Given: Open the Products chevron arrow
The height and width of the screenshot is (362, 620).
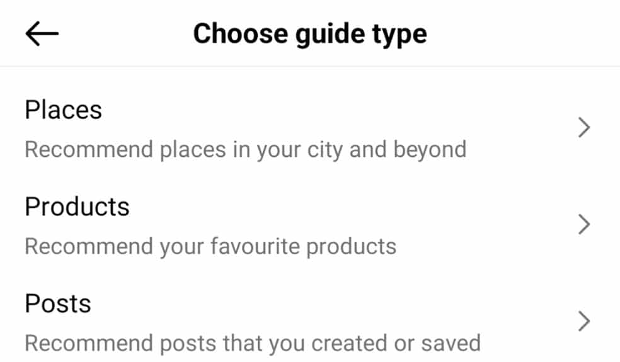Looking at the screenshot, I should point(584,225).
